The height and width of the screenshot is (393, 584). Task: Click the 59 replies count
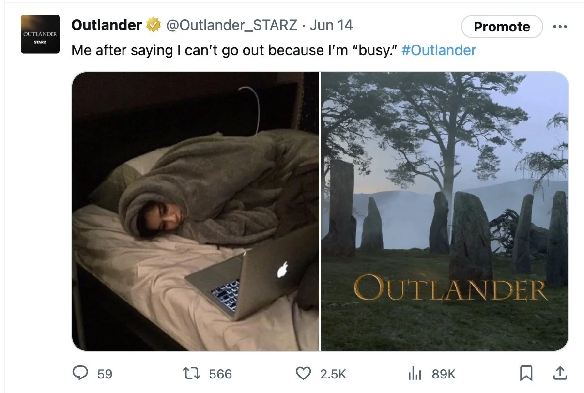[105, 374]
